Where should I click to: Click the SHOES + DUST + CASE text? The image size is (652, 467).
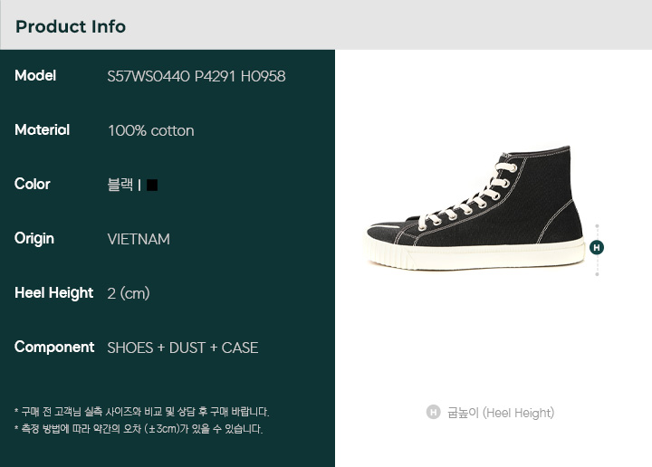183,348
